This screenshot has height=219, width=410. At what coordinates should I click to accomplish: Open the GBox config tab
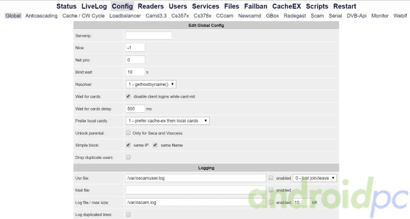273,16
